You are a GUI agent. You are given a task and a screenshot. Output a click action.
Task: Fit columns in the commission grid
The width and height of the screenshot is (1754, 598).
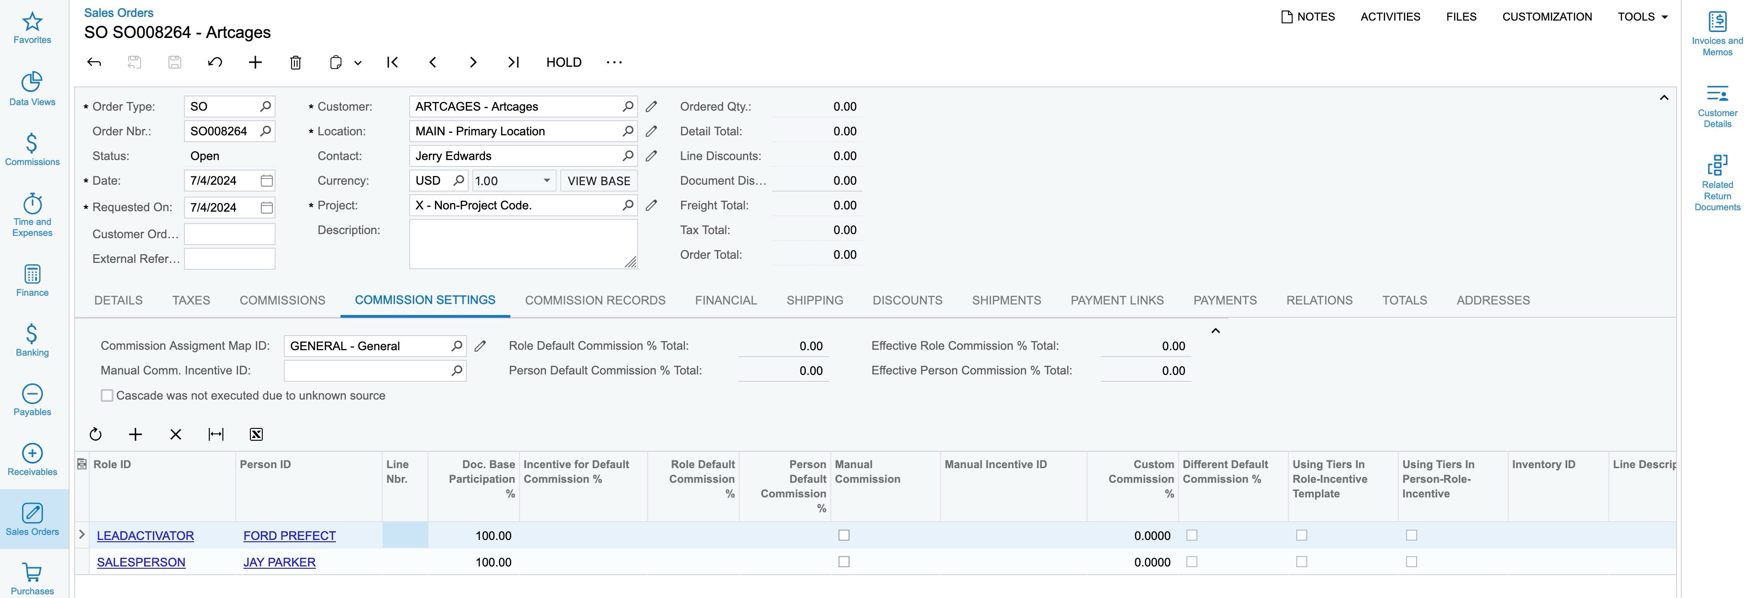tap(216, 434)
